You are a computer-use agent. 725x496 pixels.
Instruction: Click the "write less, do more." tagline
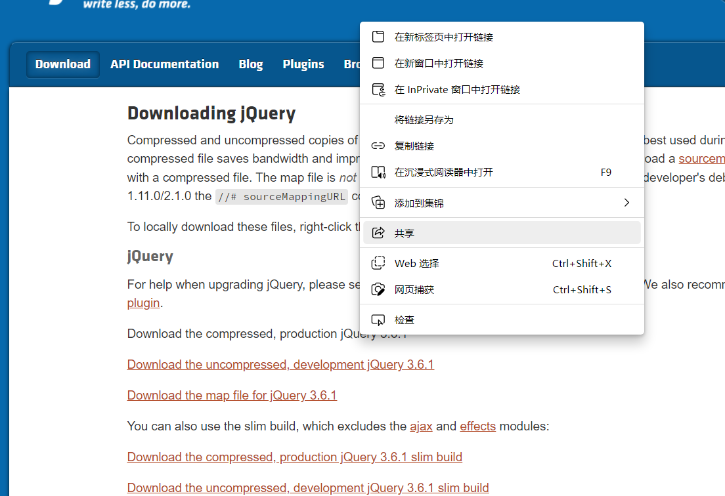coord(137,5)
